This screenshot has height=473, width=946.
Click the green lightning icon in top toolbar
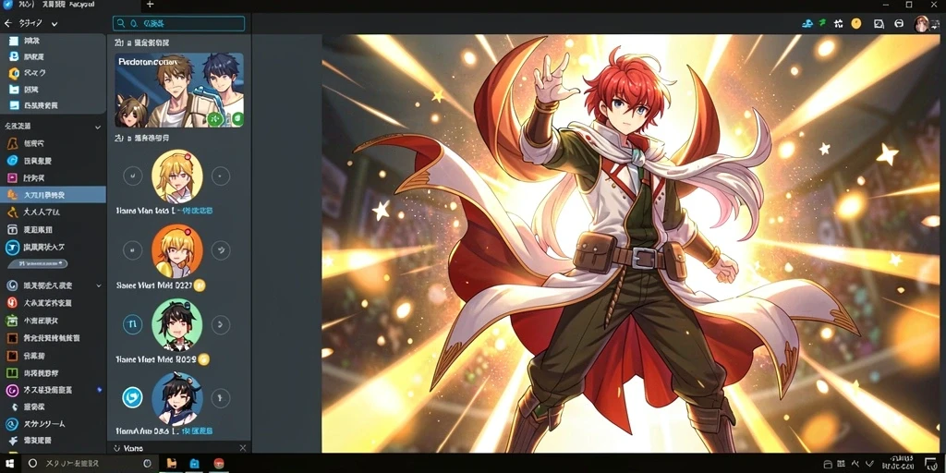(822, 23)
